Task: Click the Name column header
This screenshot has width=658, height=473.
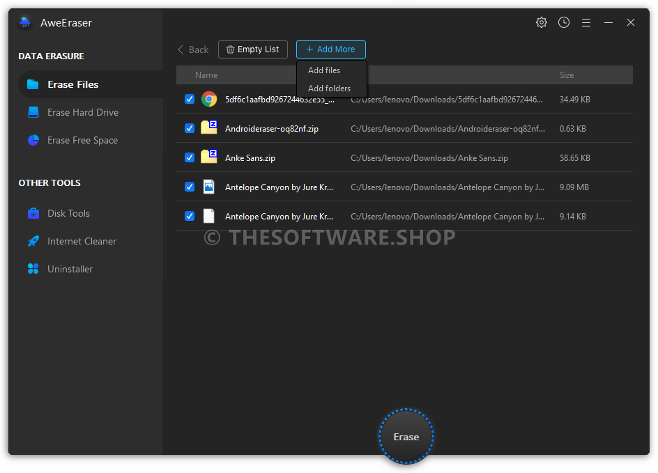Action: [206, 75]
